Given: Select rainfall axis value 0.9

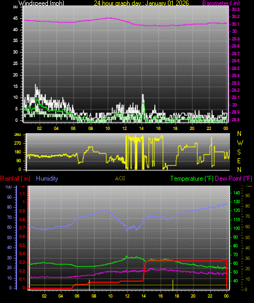Looking at the screenshot, I should tap(22, 211).
